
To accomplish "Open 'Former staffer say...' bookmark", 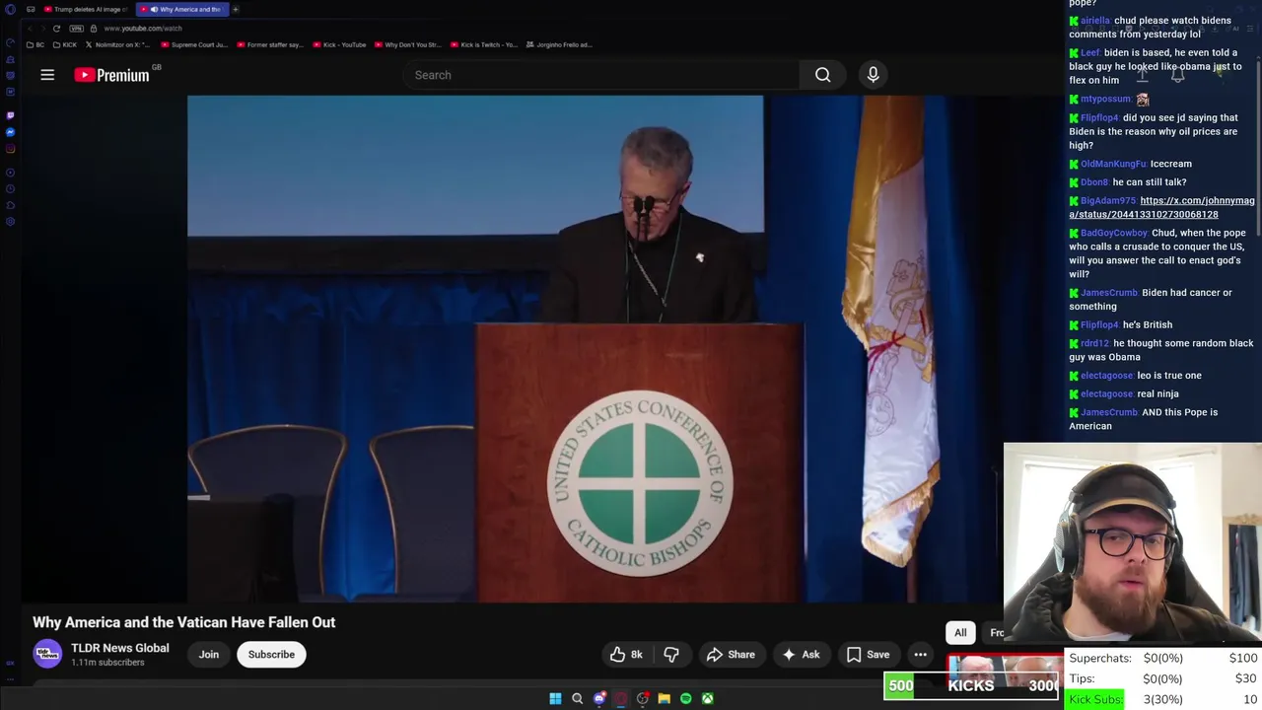I will [x=269, y=45].
